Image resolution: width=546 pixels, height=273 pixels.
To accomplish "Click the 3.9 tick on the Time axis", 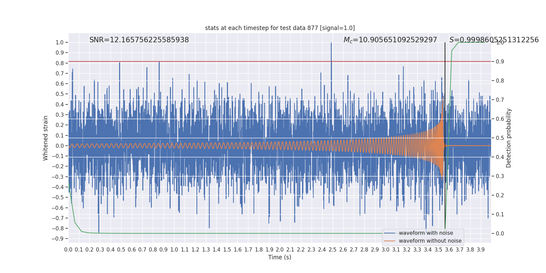I will (x=481, y=250).
